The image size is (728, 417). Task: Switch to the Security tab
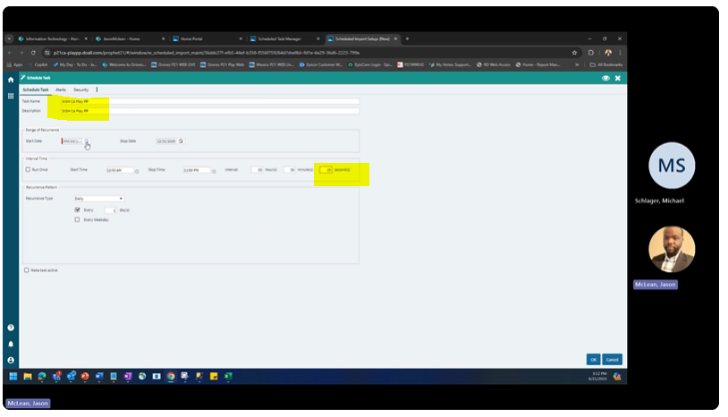pyautogui.click(x=80, y=89)
